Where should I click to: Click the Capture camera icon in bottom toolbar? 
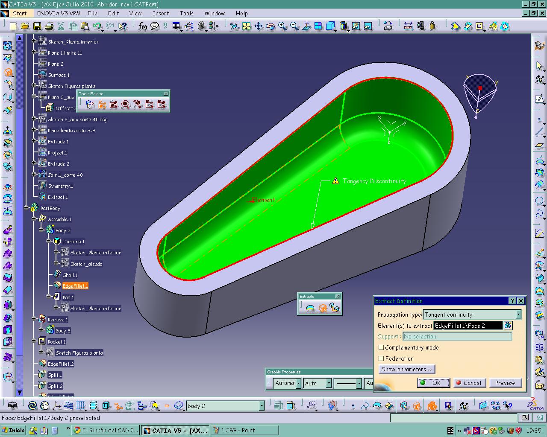click(13, 405)
